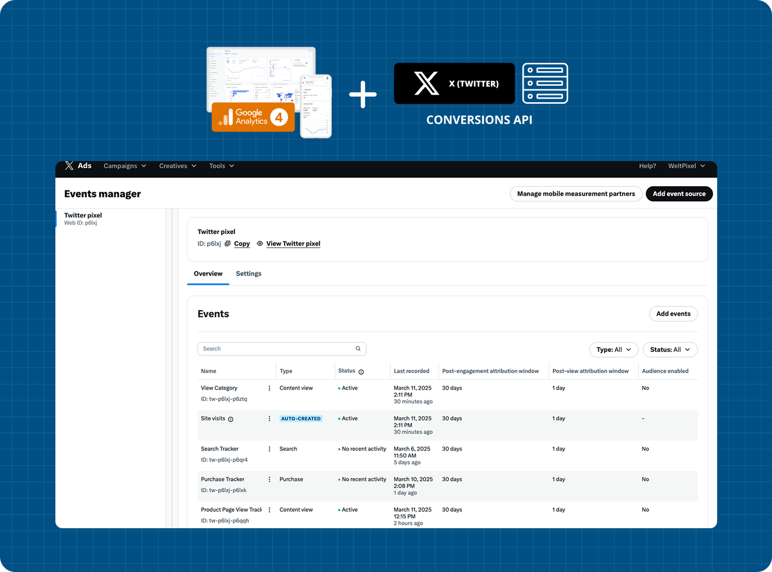The width and height of the screenshot is (772, 572).
Task: Click the Add event source button
Action: 679,193
